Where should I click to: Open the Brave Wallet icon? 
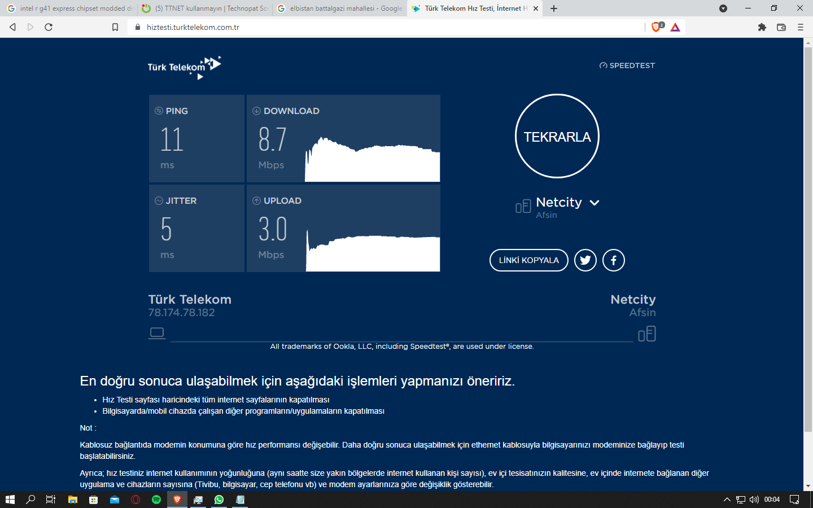781,27
